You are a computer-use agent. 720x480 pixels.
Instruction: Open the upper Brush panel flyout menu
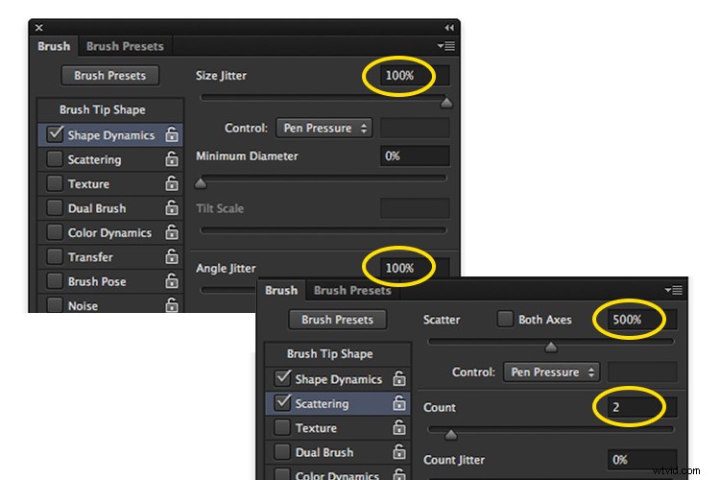point(446,46)
